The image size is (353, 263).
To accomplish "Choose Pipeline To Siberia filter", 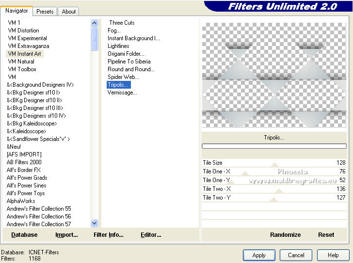I will tap(129, 62).
